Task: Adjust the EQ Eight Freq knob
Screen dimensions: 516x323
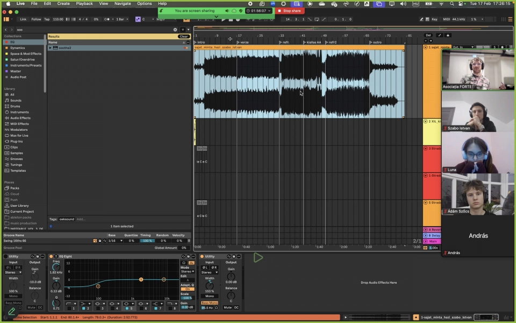Action: click(x=56, y=268)
